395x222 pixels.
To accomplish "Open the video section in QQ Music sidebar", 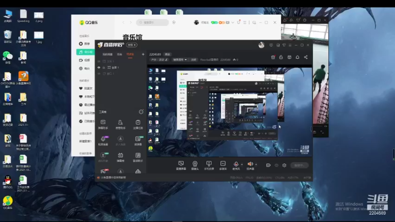I will pos(84,60).
